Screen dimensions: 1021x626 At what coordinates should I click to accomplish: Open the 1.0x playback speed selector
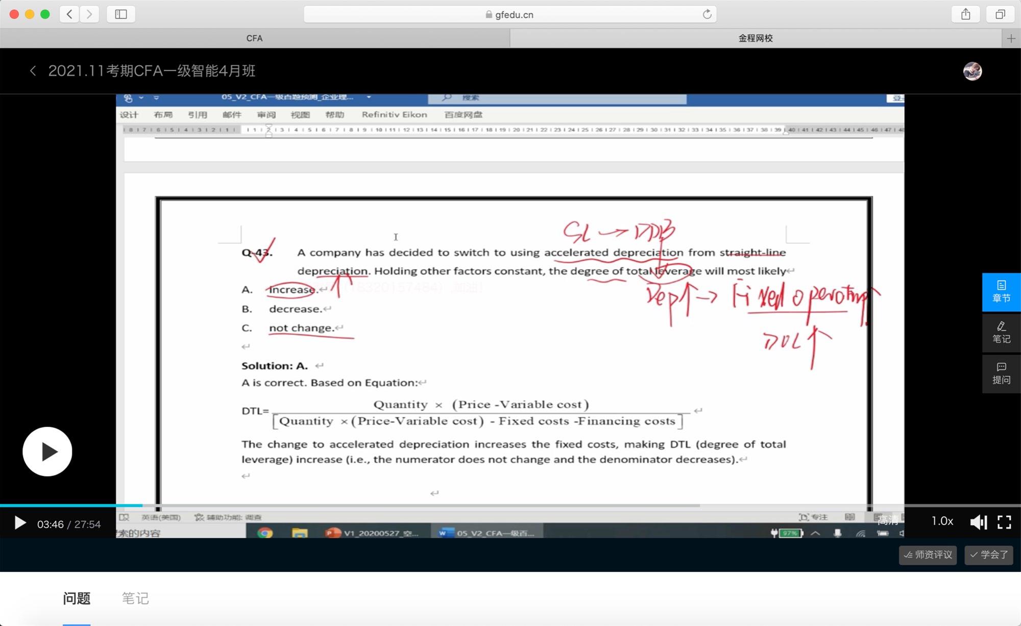pos(942,521)
